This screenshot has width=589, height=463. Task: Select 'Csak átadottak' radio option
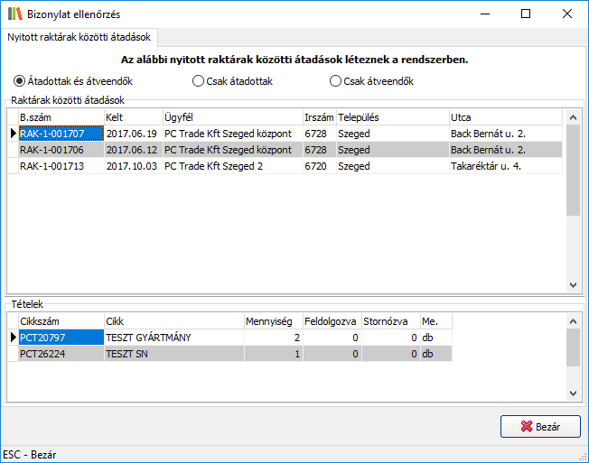(199, 81)
